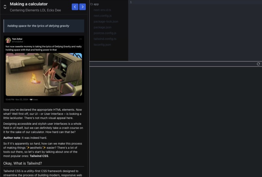
Task: Click the app folder icon
Action: click(x=92, y=4)
